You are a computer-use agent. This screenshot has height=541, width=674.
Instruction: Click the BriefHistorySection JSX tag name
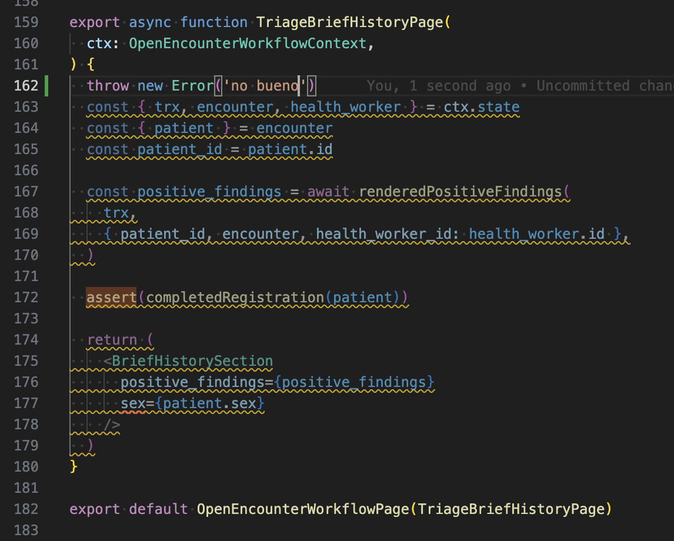pos(192,361)
